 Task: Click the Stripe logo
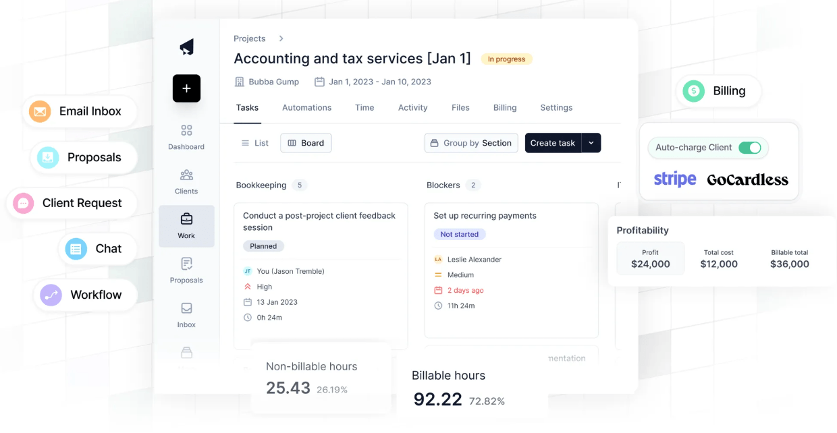(x=675, y=179)
